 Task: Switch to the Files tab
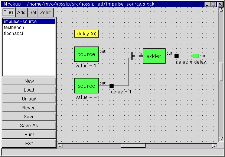pyautogui.click(x=8, y=13)
